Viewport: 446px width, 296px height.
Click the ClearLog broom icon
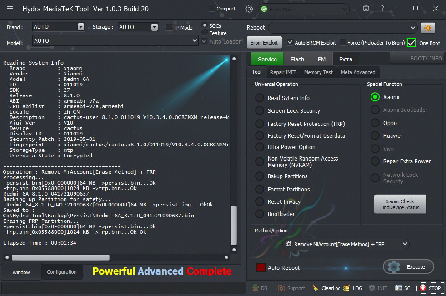(x=315, y=288)
